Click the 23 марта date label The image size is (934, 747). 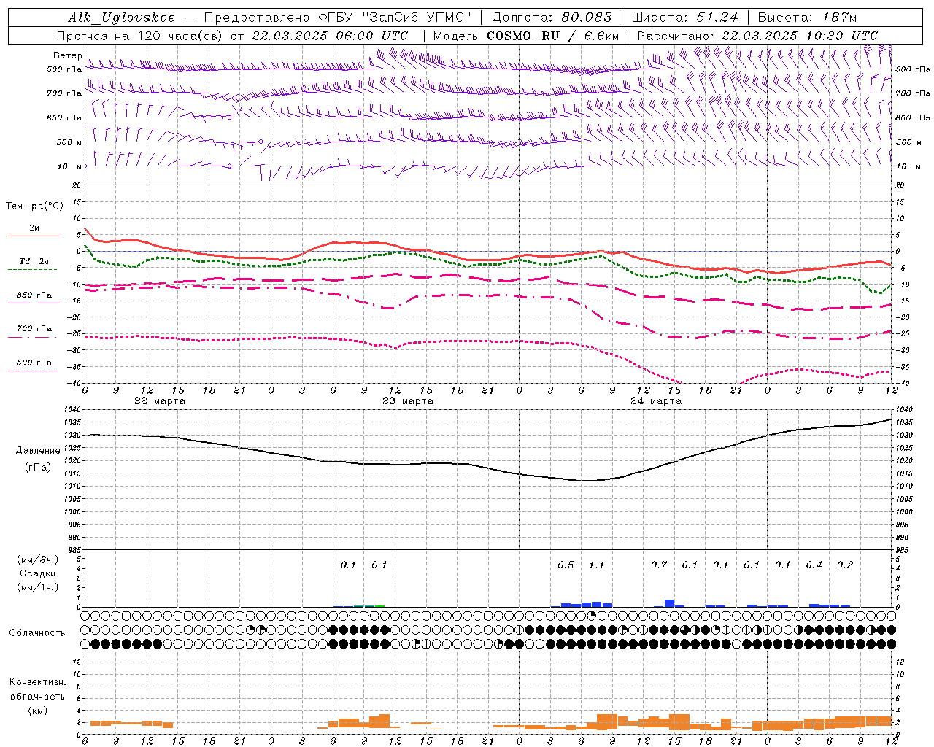(408, 401)
